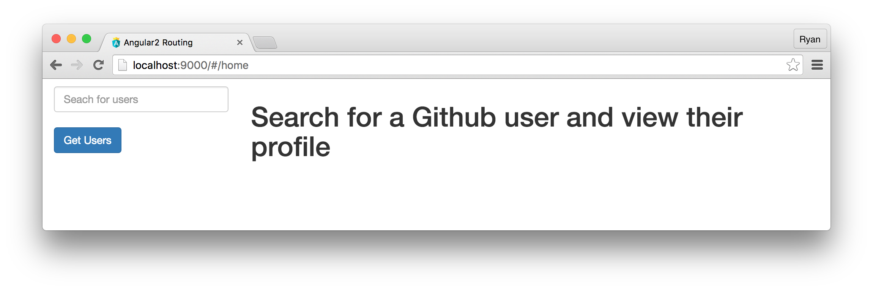Image resolution: width=873 pixels, height=291 pixels.
Task: Click the word profile in the heading
Action: click(291, 147)
